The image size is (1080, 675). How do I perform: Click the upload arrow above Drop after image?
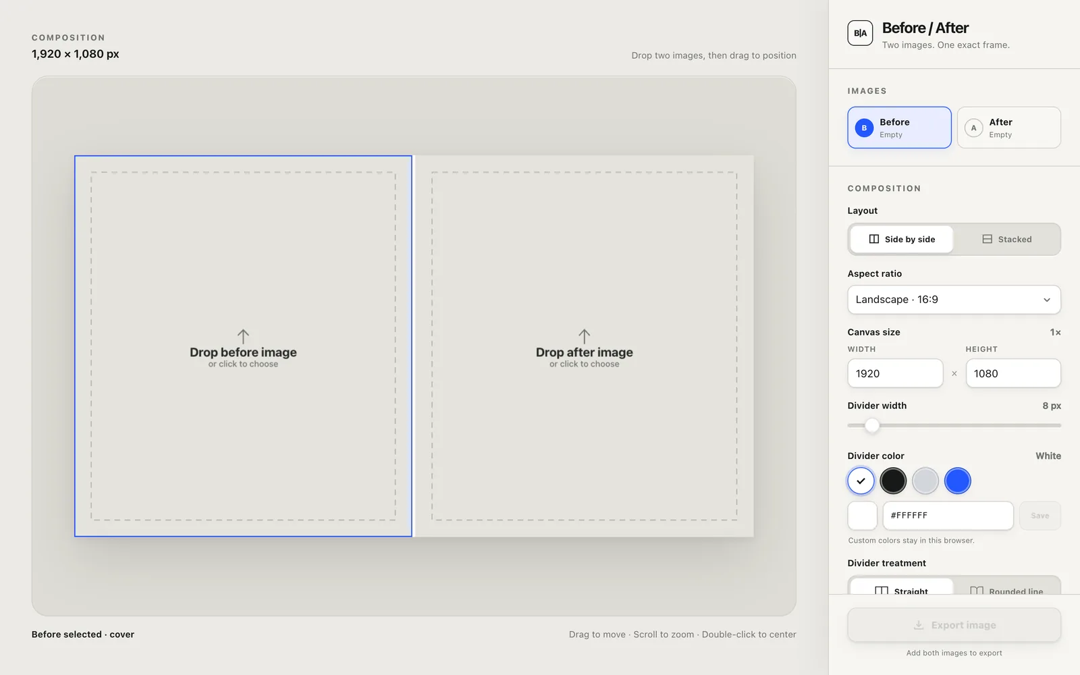584,336
